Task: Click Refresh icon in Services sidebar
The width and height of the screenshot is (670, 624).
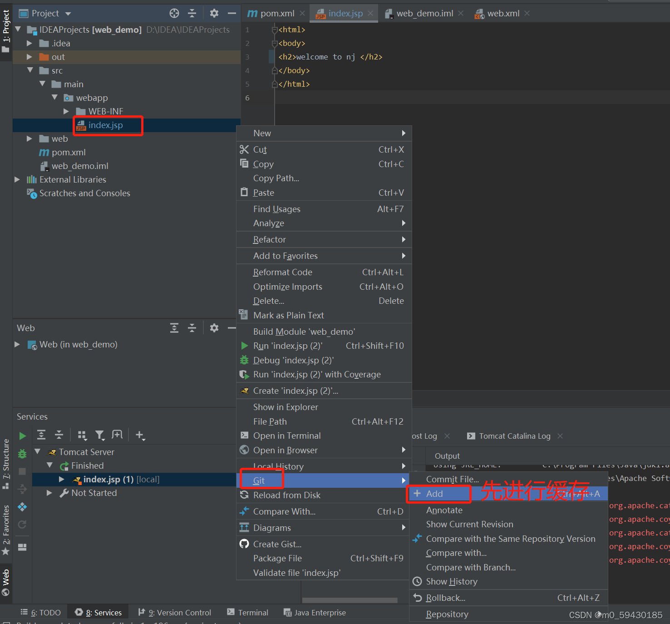Action: click(22, 525)
